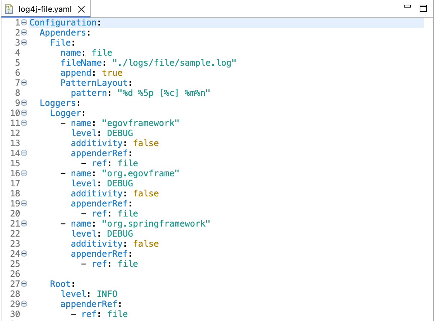Collapse the File appender block

click(23, 42)
